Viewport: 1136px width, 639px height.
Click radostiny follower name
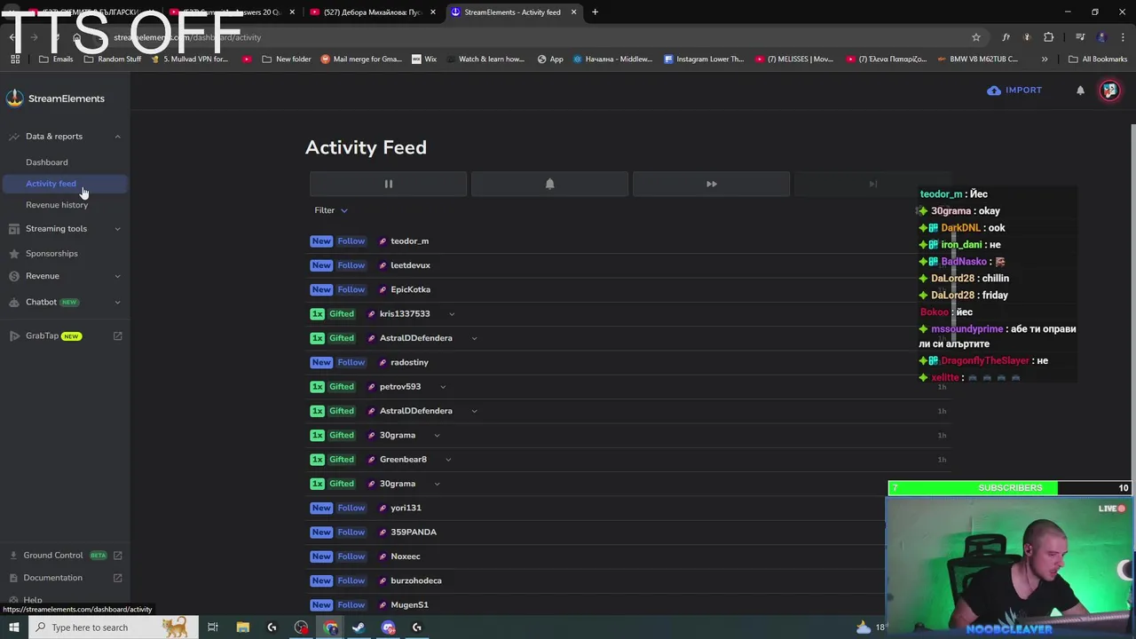409,362
